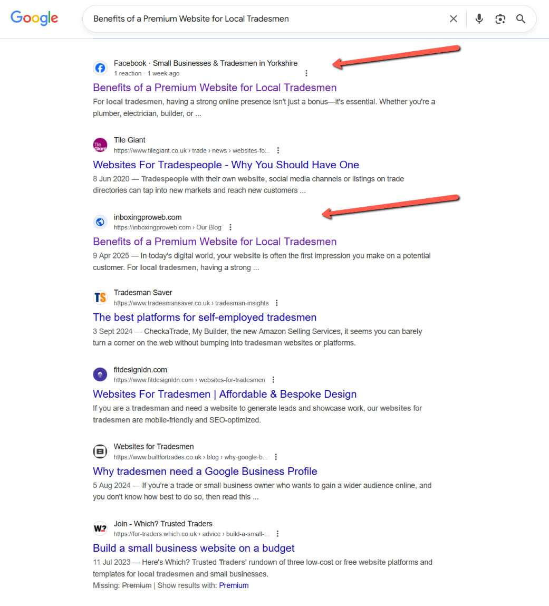549x606 pixels.
Task: Click the inboxingproweb.com globe favicon
Action: (x=100, y=222)
